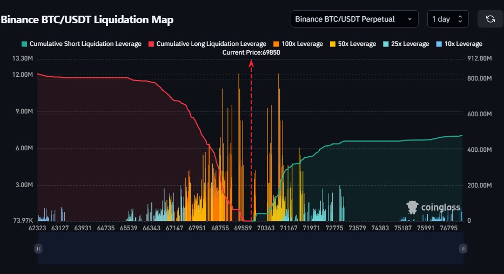Toggle the 10x Leverage legend item
The image size is (504, 274).
tap(459, 44)
